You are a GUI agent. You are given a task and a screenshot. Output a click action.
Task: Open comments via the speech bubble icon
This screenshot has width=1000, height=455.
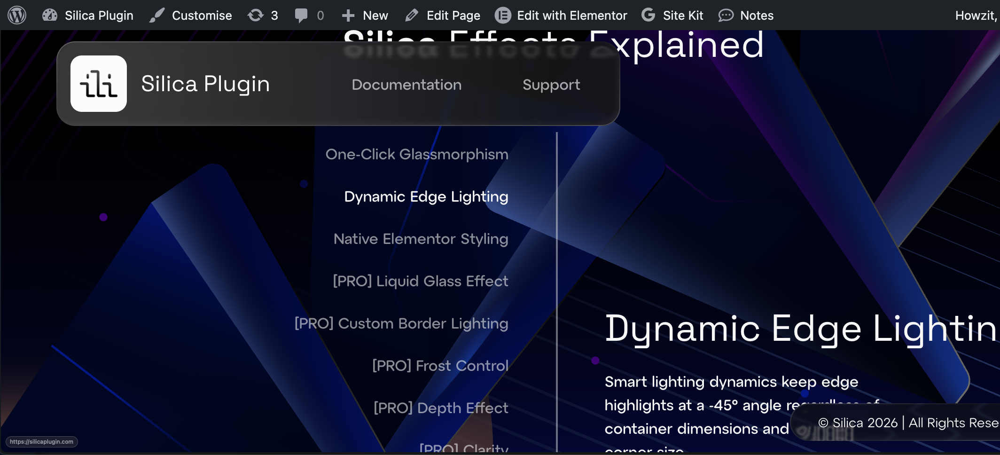click(301, 15)
